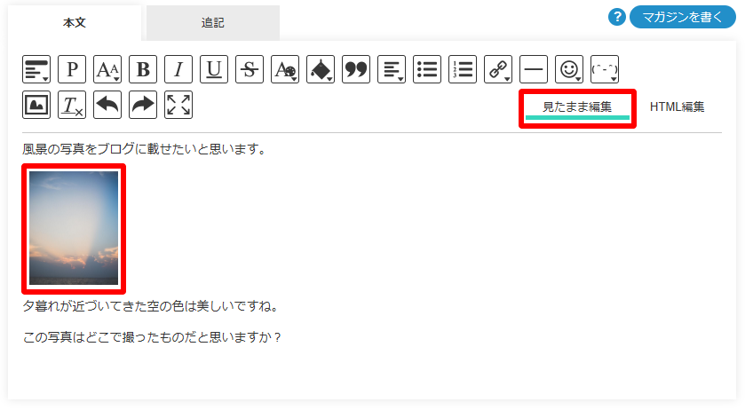Apply strikethrough to text
This screenshot has height=410, width=745.
pos(250,69)
